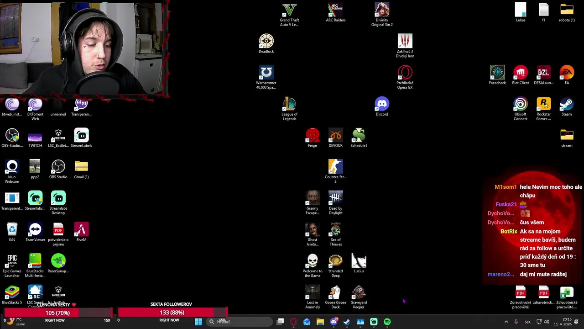Image resolution: width=584 pixels, height=329 pixels.
Task: Click the Ubisoft Connect shortcut
Action: pyautogui.click(x=520, y=109)
